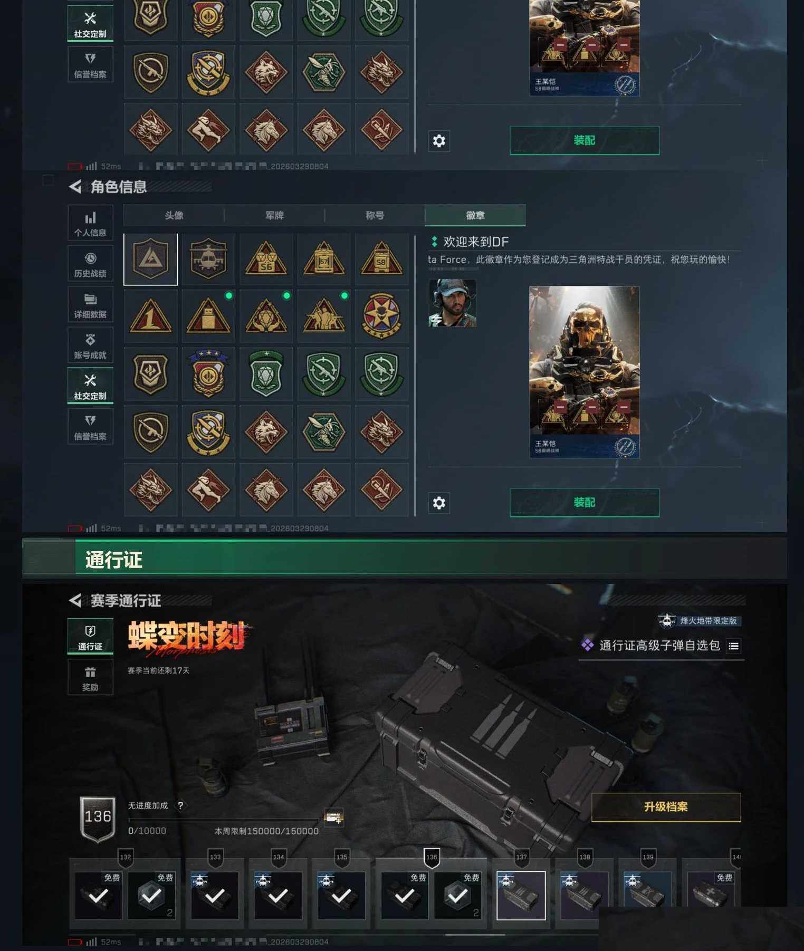Click the 升级档案 button
The image size is (804, 951).
coord(666,806)
